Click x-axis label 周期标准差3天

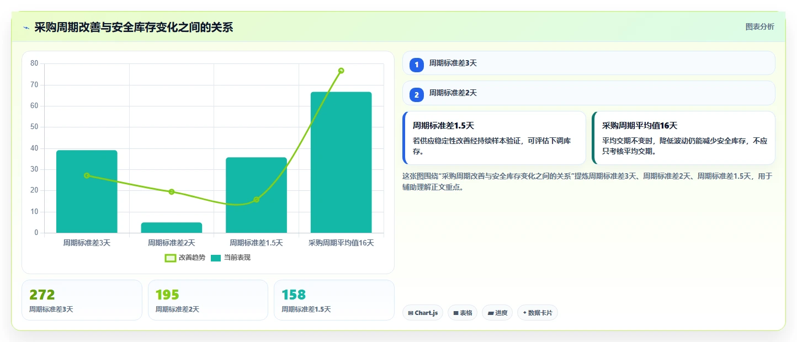click(87, 243)
